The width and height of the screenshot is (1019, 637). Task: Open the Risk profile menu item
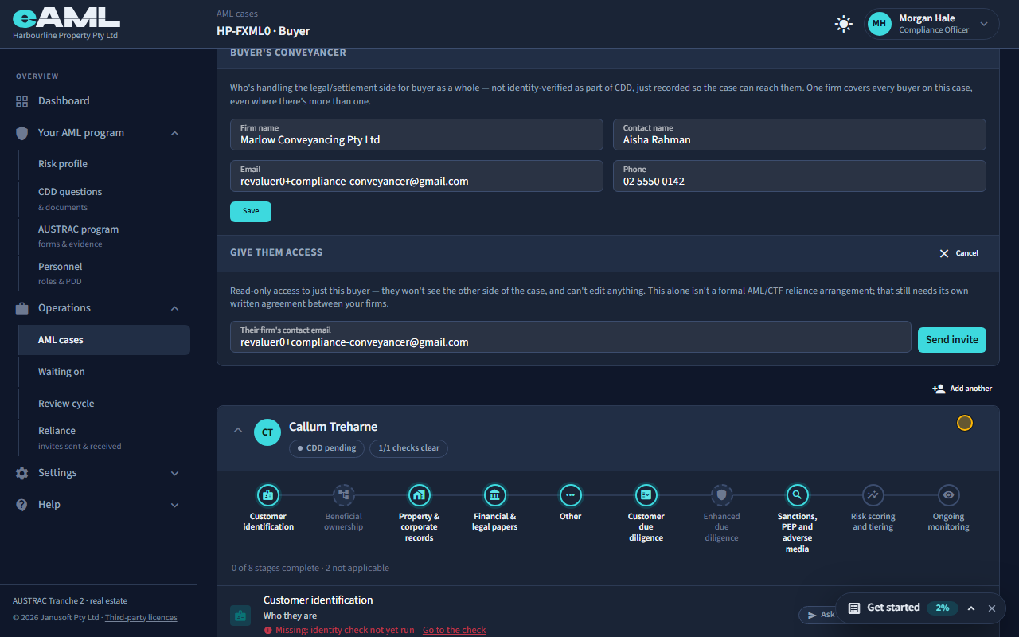tap(104, 164)
